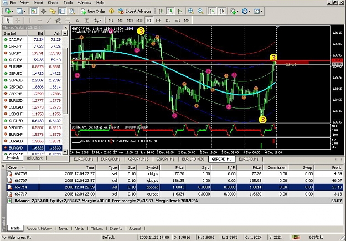Switch timeframe to M15

click(x=130, y=20)
